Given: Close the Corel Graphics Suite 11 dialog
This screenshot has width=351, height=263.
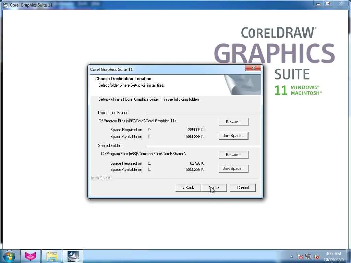Looking at the screenshot, I should tap(253, 68).
